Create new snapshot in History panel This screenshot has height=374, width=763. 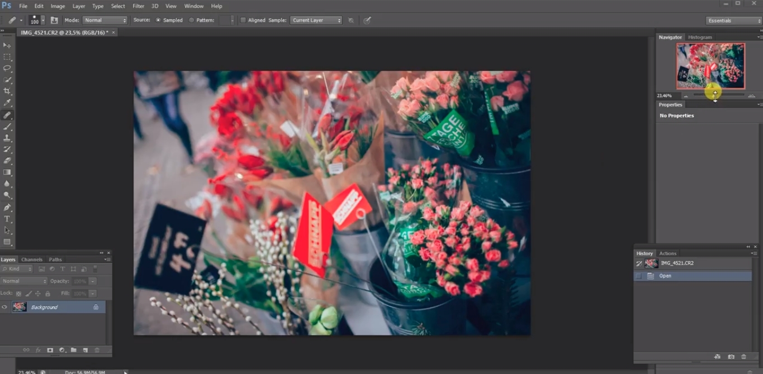[x=731, y=357]
